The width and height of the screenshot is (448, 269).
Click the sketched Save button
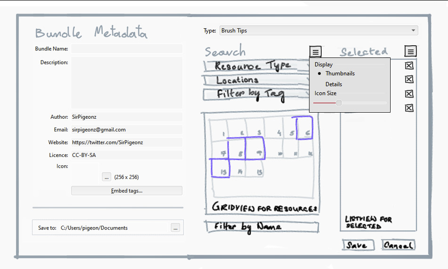(358, 245)
